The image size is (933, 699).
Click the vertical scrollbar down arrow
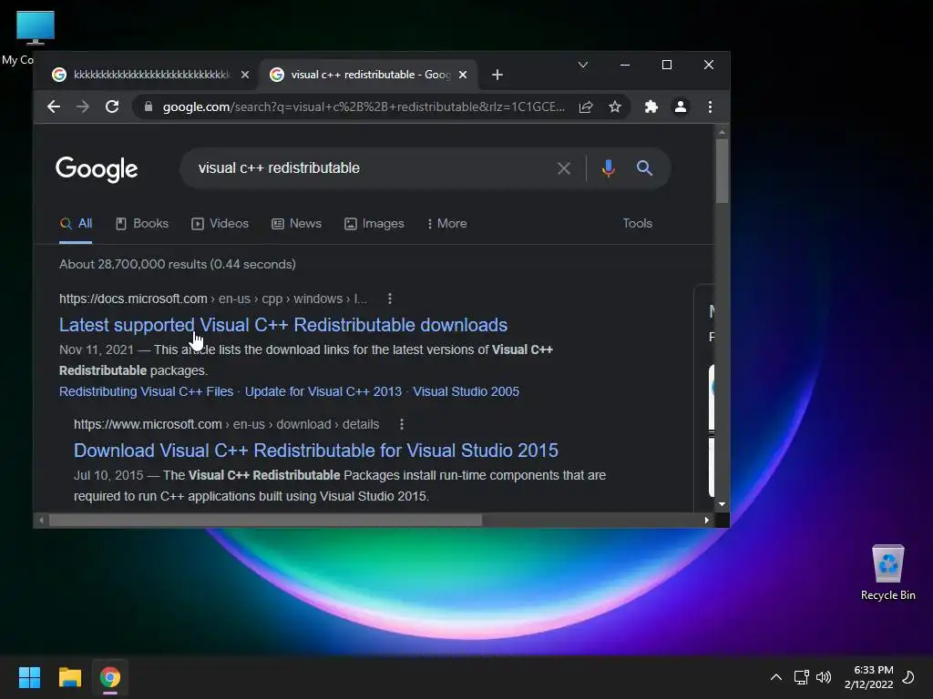(x=722, y=504)
